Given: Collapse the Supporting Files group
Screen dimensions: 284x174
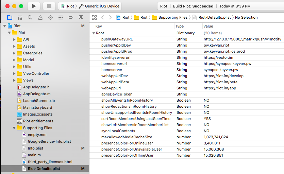Looking at the screenshot, I should (14, 128).
